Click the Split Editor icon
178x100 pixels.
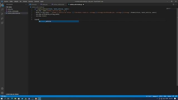tap(173, 4)
